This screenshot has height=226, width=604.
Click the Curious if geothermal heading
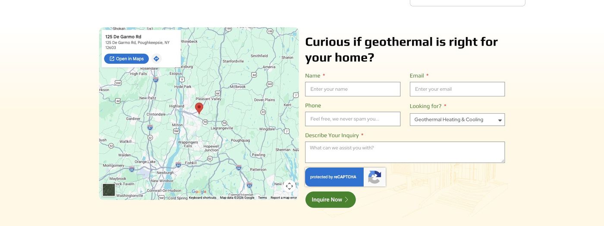click(x=401, y=49)
